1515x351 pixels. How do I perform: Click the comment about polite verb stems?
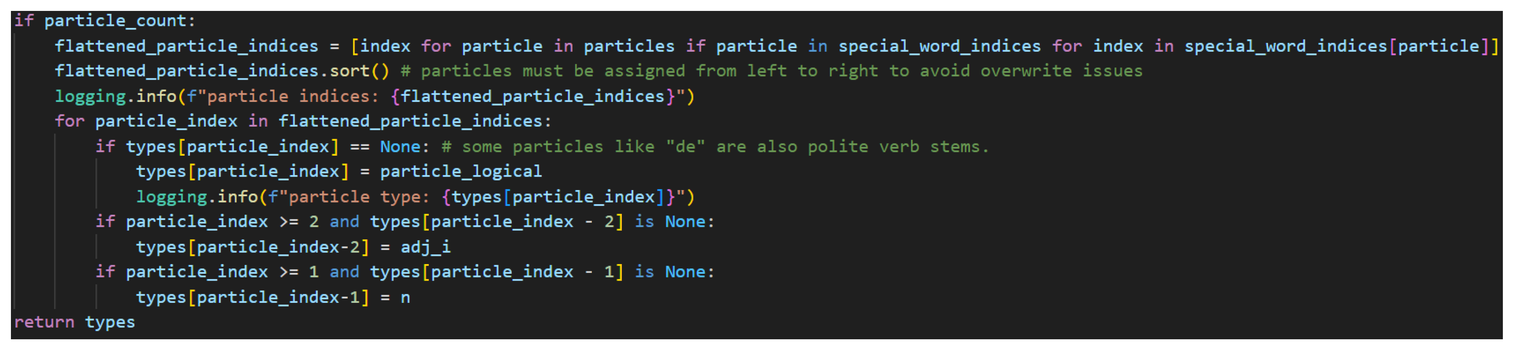715,147
